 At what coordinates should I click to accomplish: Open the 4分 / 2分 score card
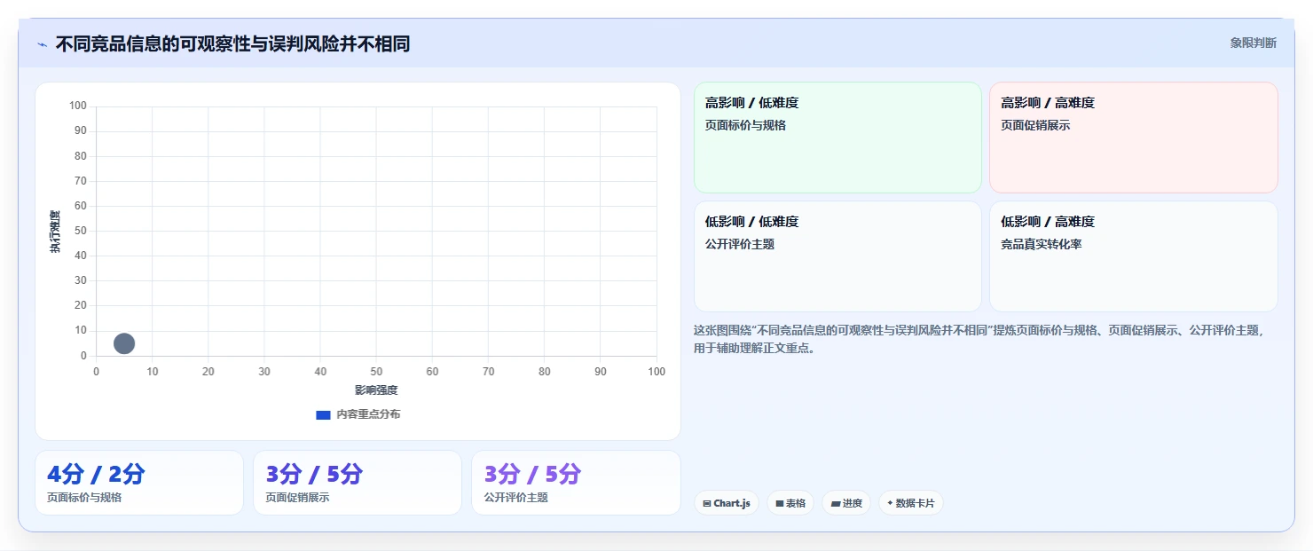pyautogui.click(x=139, y=483)
